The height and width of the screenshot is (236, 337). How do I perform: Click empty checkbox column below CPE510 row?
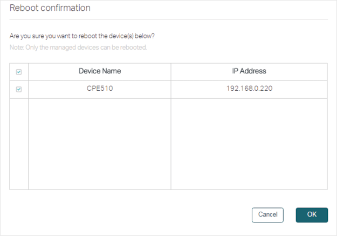[19, 144]
